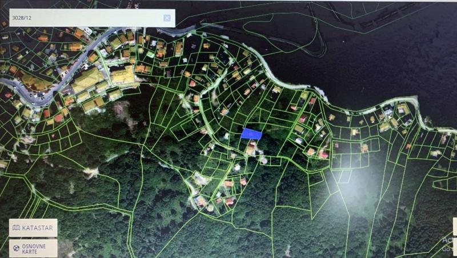This screenshot has height=258, width=457.
Task: Click the folded map icon beside KATASTAR
Action: click(16, 228)
